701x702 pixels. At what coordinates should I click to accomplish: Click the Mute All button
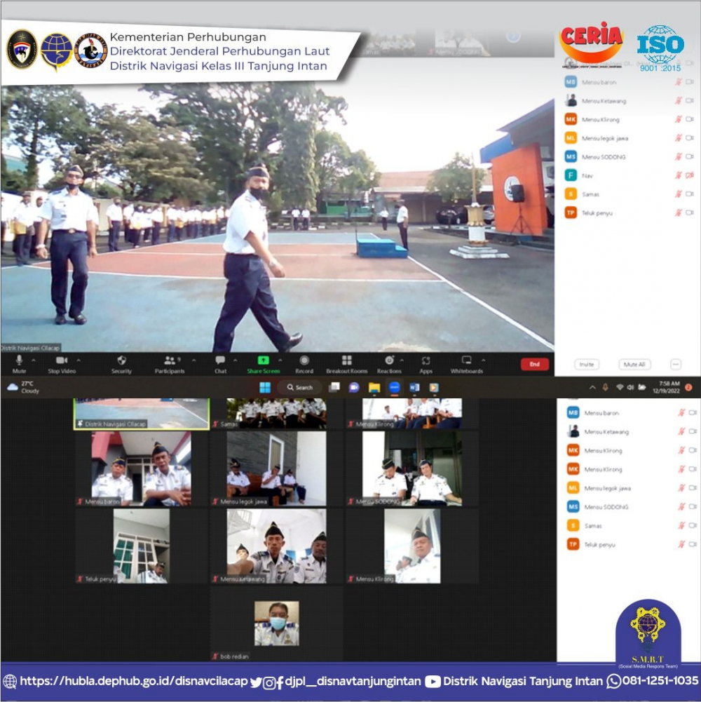634,365
